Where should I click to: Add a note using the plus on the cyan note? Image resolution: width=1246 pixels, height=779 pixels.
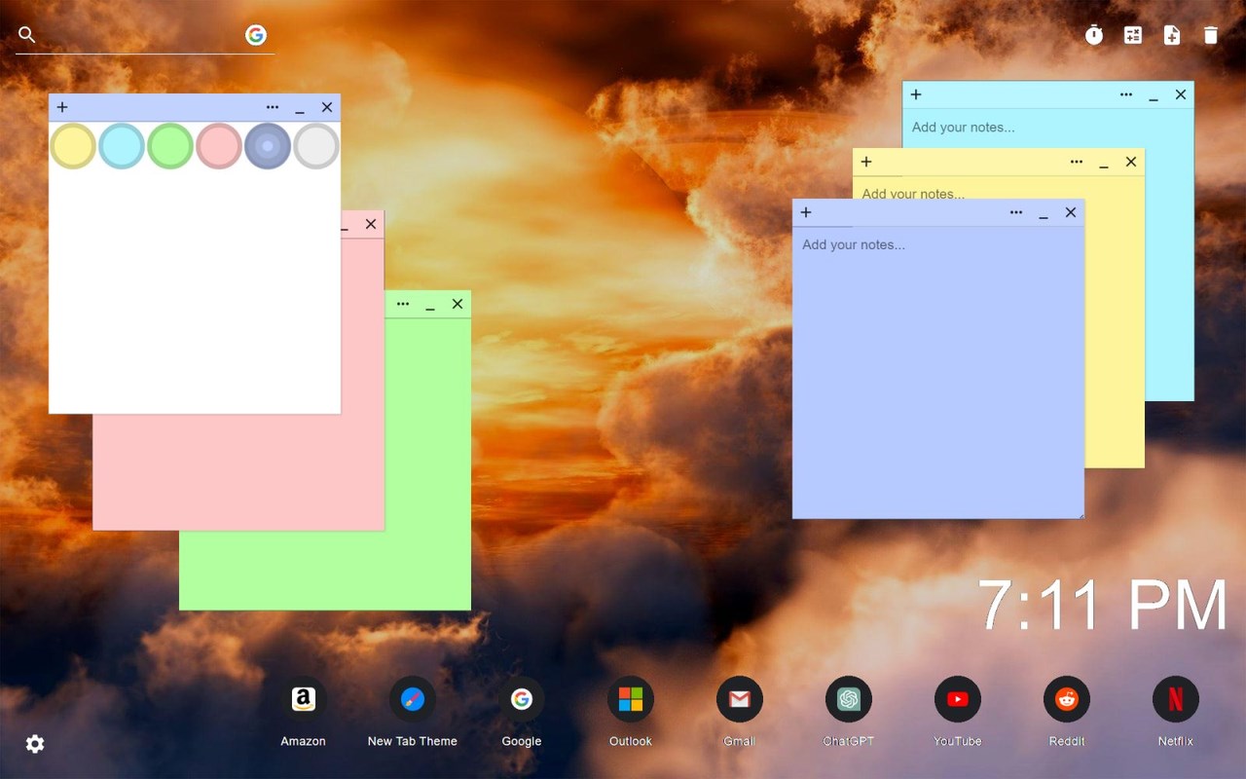pyautogui.click(x=916, y=94)
